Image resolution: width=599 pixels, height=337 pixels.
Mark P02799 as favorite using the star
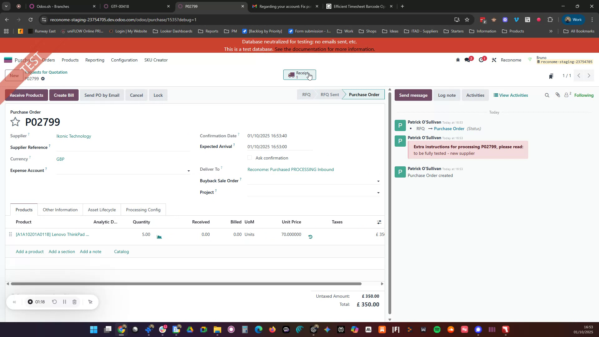pos(15,122)
